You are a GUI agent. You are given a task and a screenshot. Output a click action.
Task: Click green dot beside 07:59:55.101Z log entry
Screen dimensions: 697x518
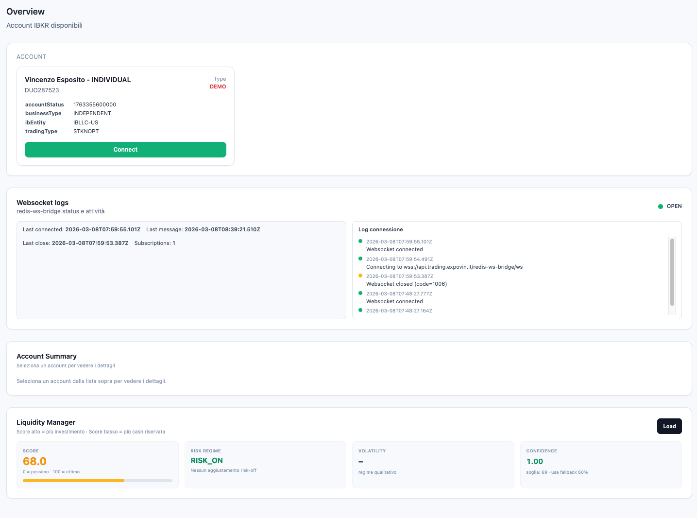pyautogui.click(x=360, y=241)
